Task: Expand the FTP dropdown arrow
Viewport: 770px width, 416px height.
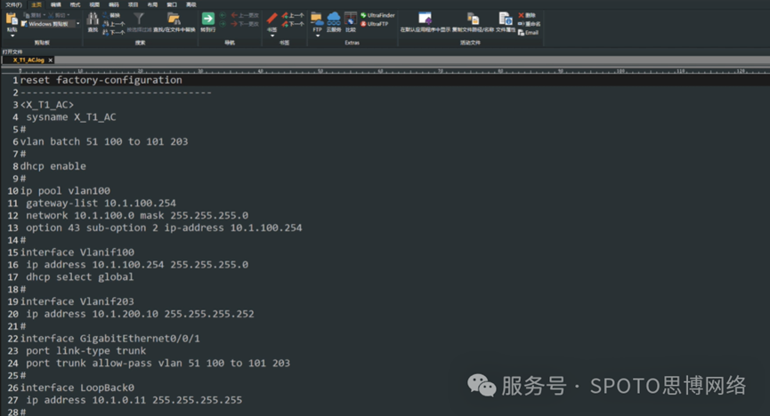Action: [x=317, y=36]
